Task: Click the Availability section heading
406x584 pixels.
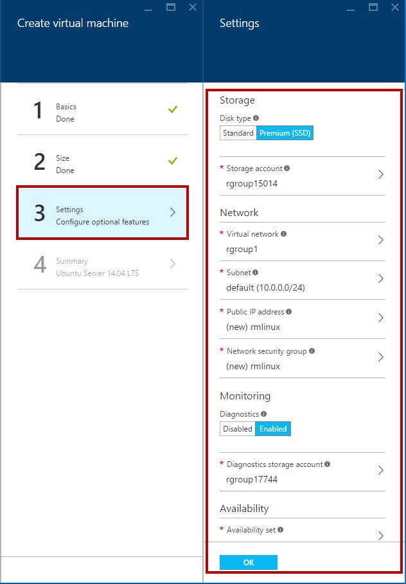Action: (x=244, y=508)
